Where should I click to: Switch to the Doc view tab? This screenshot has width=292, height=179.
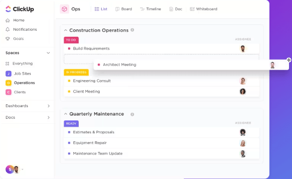tap(175, 9)
